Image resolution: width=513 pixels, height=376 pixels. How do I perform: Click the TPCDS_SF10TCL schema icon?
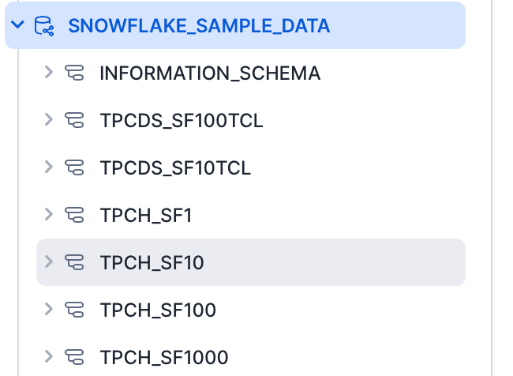point(75,167)
